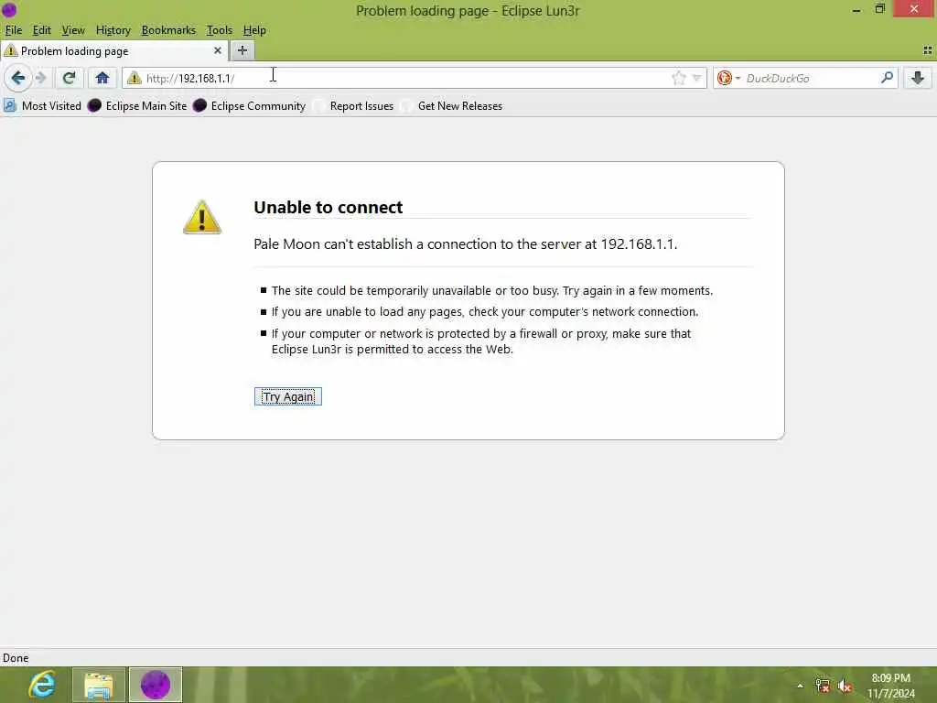Show hidden system tray icons arrow

(x=800, y=686)
